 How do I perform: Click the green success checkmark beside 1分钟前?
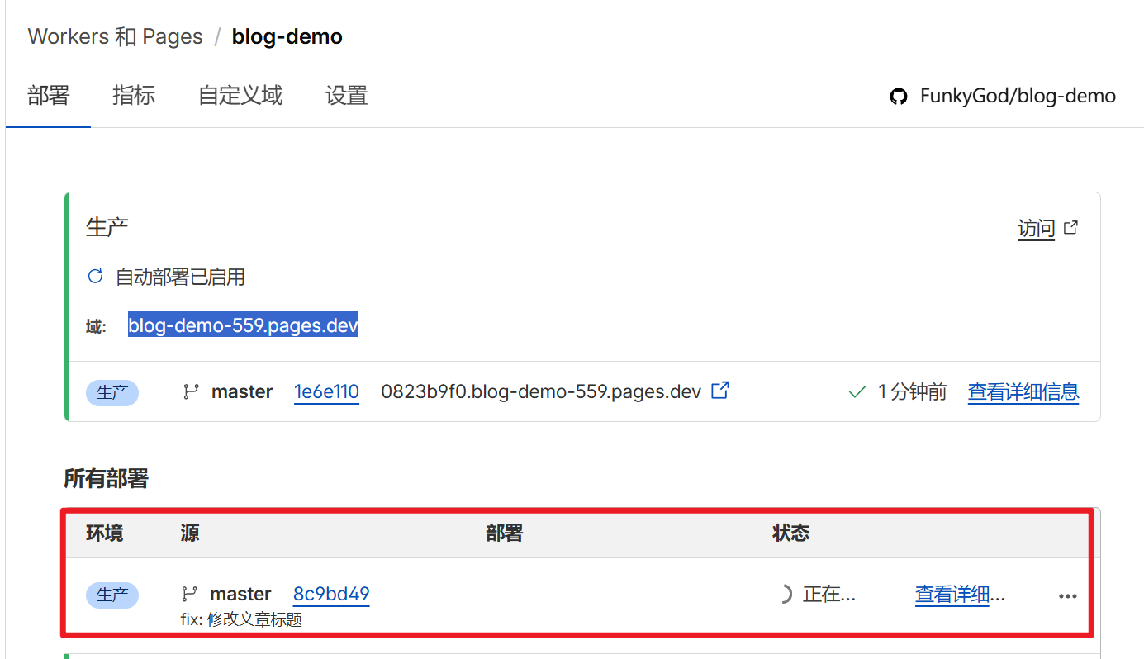coord(857,391)
